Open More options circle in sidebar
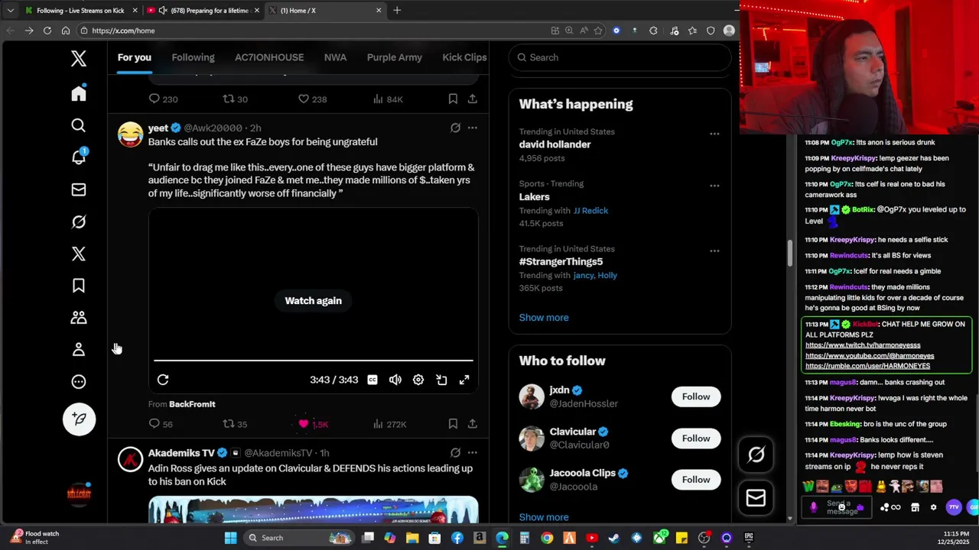This screenshot has height=550, width=979. tap(79, 382)
